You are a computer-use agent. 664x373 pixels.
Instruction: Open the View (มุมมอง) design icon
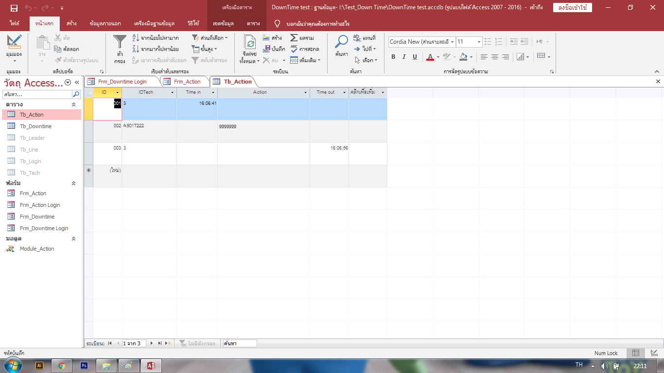tap(14, 42)
